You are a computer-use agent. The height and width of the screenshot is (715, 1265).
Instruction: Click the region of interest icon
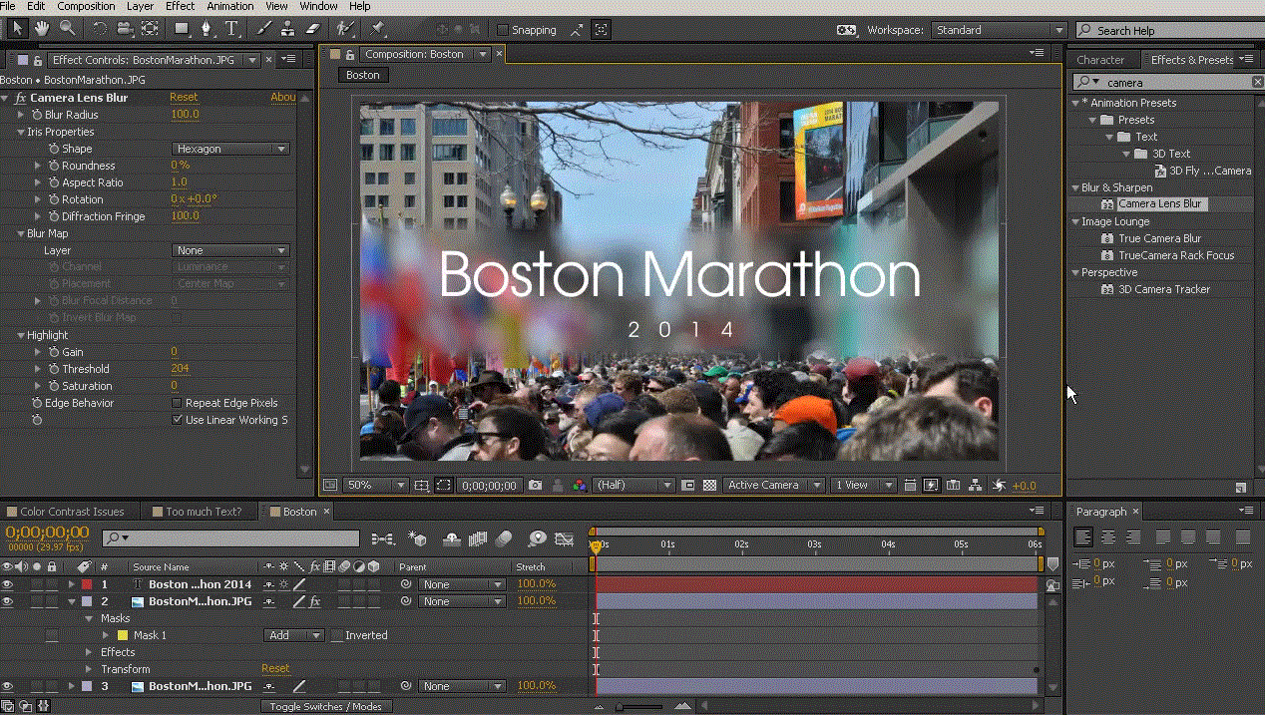(x=443, y=486)
